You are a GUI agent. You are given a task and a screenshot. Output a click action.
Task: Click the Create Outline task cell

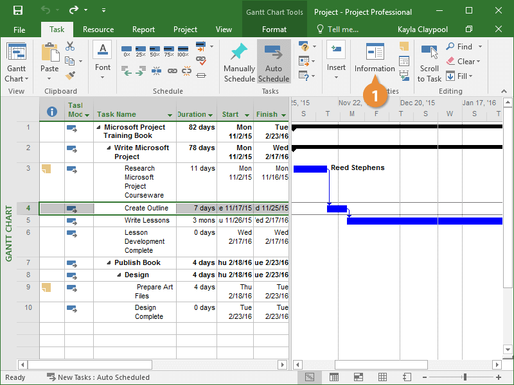[x=146, y=209]
